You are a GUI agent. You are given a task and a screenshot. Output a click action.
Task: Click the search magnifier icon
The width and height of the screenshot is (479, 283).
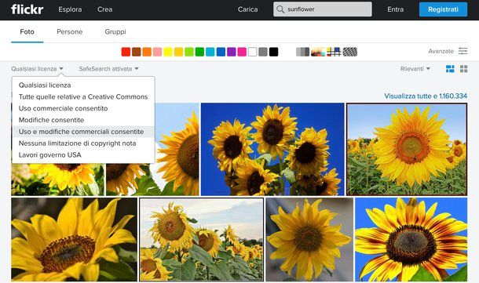pyautogui.click(x=280, y=9)
